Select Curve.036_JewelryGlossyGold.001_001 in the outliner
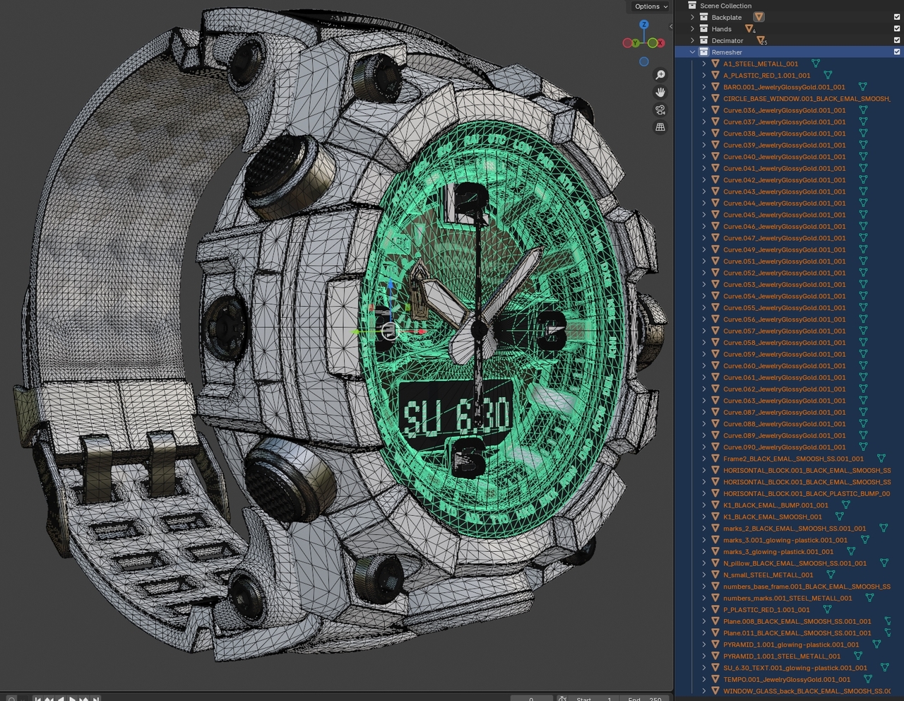Image resolution: width=904 pixels, height=701 pixels. point(784,110)
